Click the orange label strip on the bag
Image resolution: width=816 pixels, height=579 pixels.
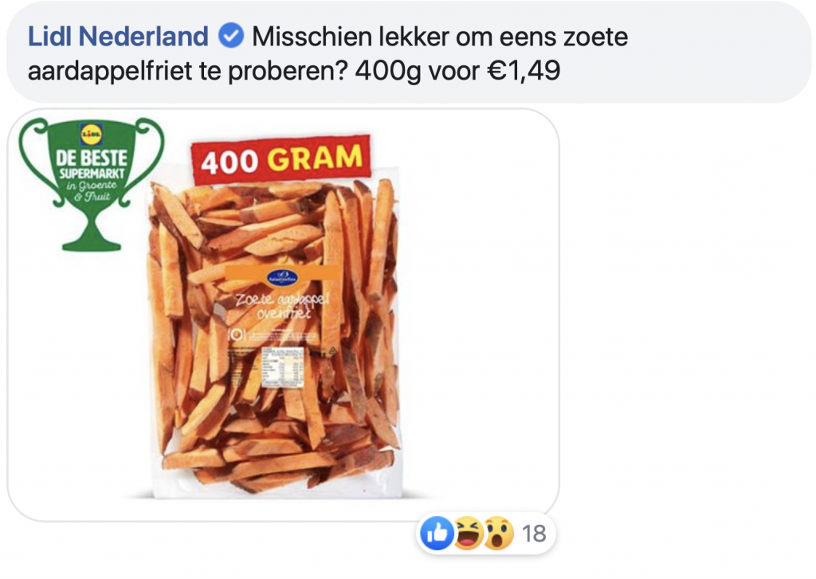(x=281, y=273)
